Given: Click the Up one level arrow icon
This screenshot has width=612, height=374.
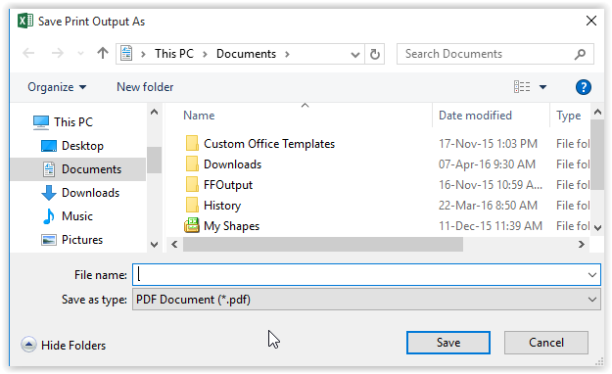Looking at the screenshot, I should tap(103, 53).
